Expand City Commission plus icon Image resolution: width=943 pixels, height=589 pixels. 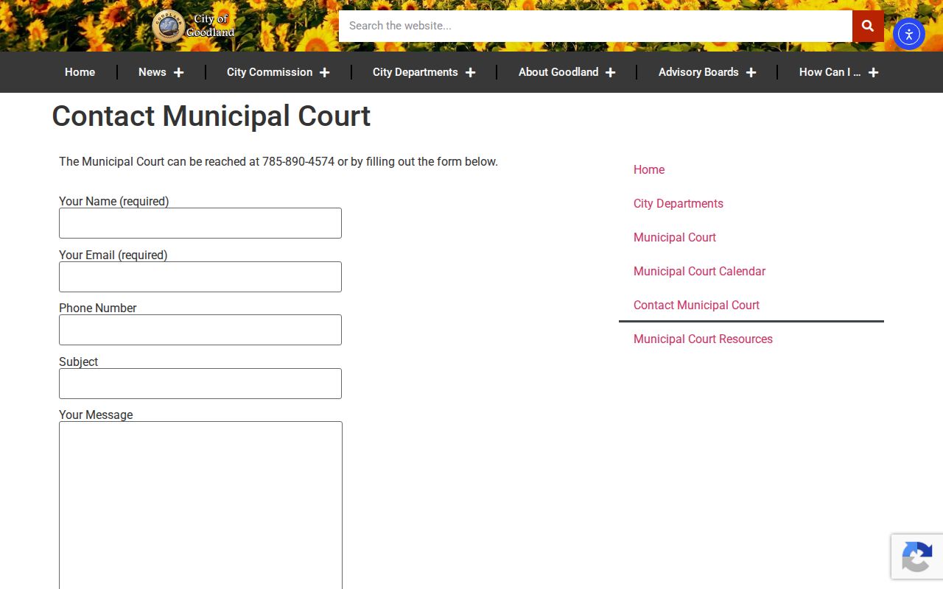pyautogui.click(x=324, y=72)
